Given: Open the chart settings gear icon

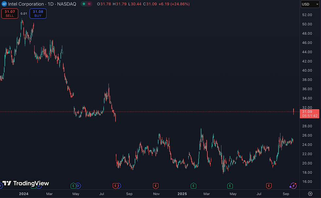Looking at the screenshot, I should point(310,194).
